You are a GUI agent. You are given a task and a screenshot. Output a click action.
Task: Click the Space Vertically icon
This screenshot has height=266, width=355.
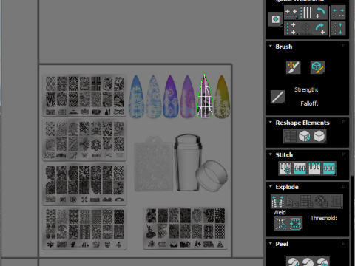338,28
